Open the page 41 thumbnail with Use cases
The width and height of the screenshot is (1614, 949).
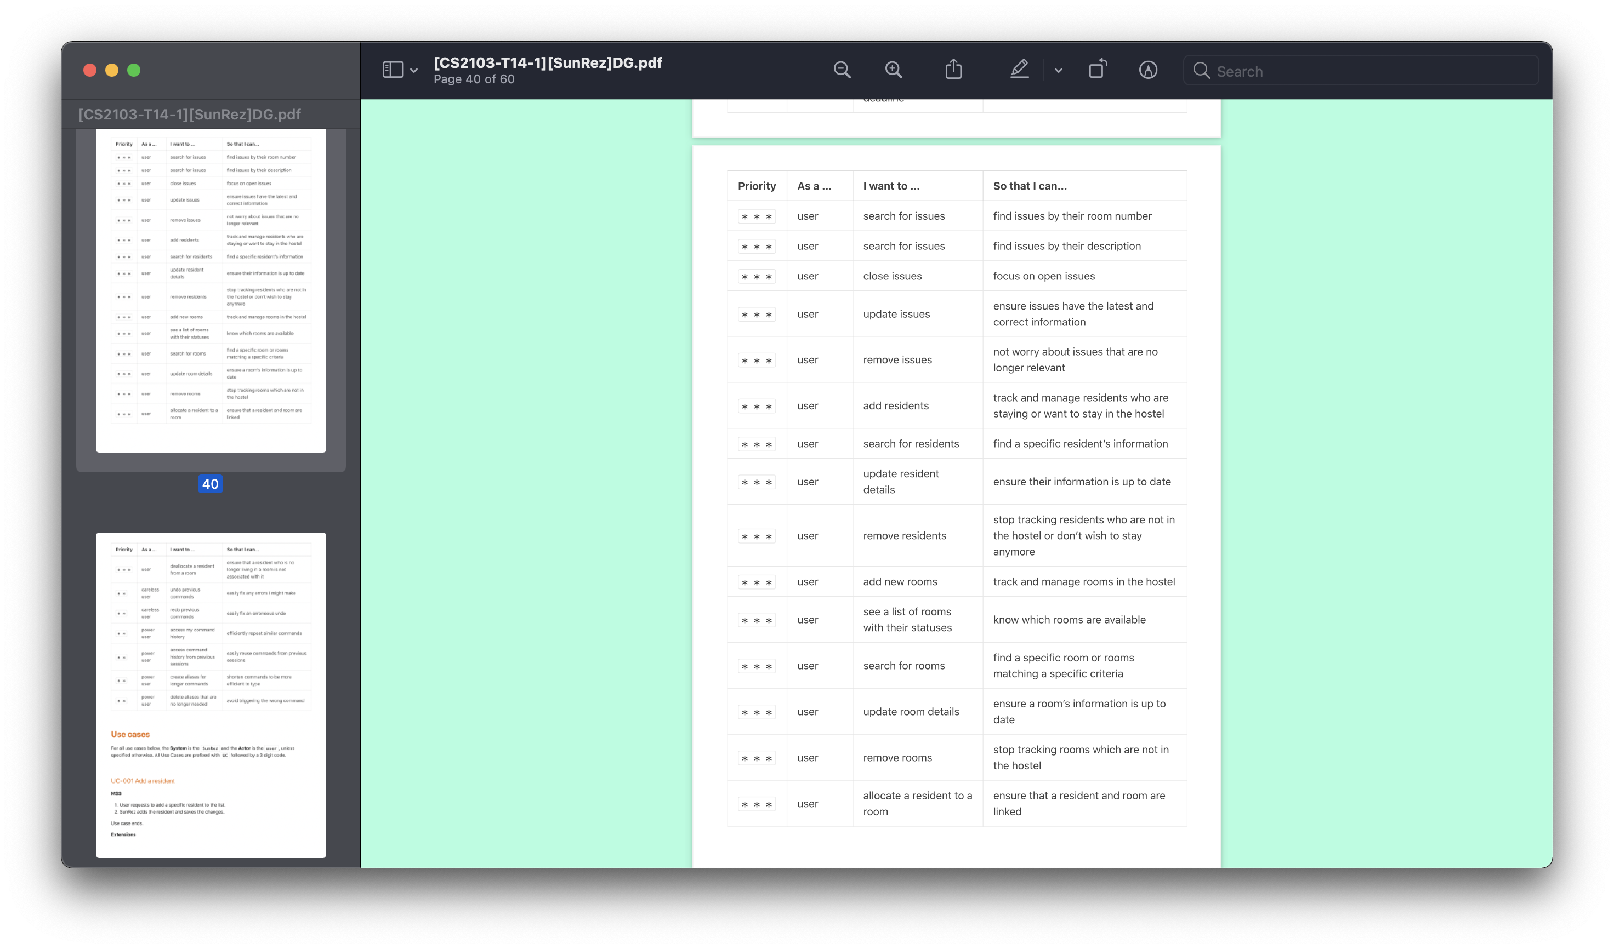pyautogui.click(x=211, y=694)
